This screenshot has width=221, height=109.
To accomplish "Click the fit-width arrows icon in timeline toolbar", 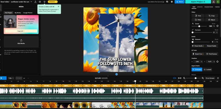I will point(180,78).
